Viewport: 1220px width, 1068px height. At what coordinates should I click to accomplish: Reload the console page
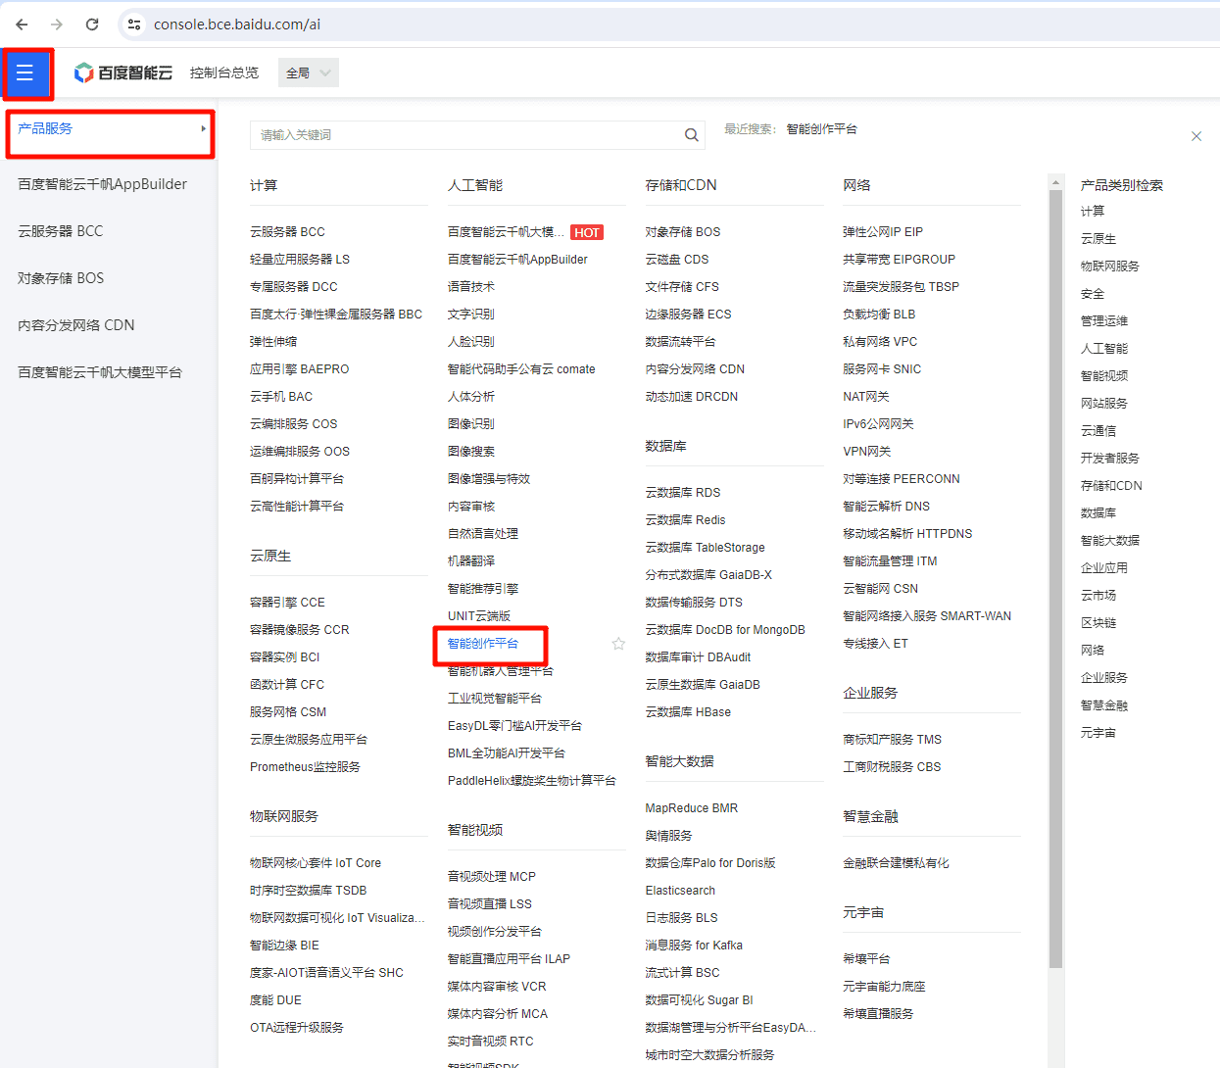coord(92,24)
